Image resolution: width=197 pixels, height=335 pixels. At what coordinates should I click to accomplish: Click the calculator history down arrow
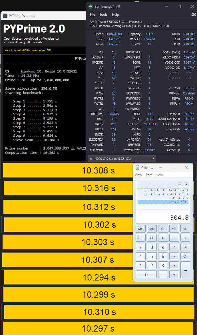click(x=186, y=185)
